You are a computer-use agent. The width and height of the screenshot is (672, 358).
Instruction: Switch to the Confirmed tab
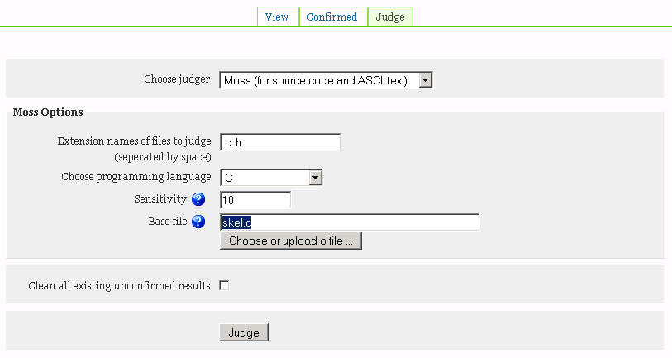(332, 17)
